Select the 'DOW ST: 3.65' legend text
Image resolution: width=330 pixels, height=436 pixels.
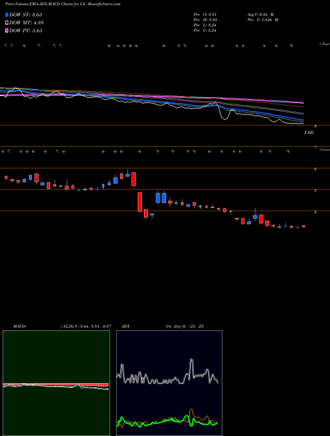coord(26,15)
